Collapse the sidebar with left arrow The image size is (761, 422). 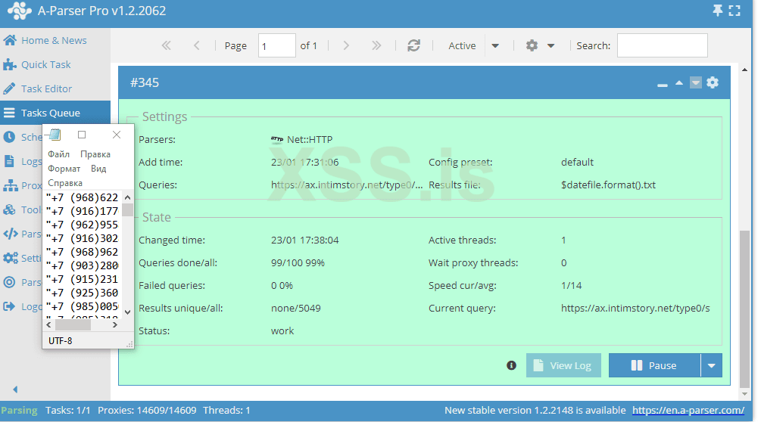coord(15,389)
